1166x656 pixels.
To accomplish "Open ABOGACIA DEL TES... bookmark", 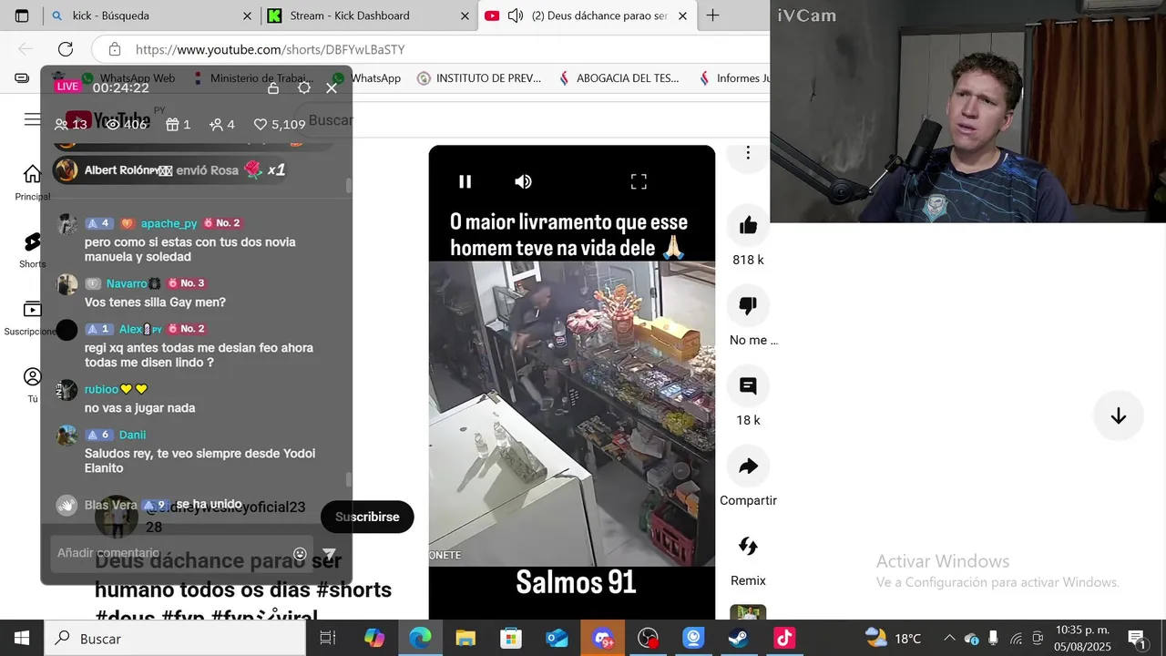I will (619, 78).
